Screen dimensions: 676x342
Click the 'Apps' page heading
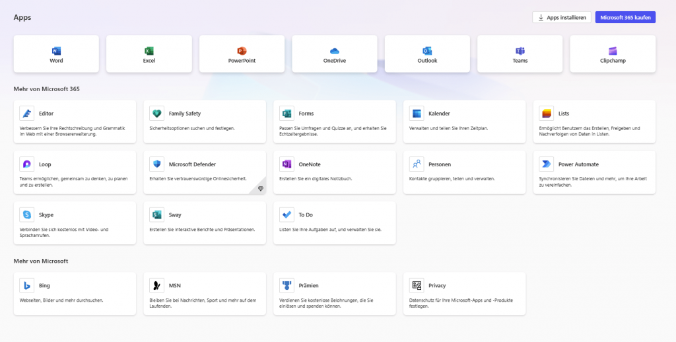pyautogui.click(x=22, y=18)
